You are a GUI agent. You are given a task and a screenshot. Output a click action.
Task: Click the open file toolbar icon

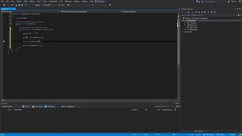16,5
